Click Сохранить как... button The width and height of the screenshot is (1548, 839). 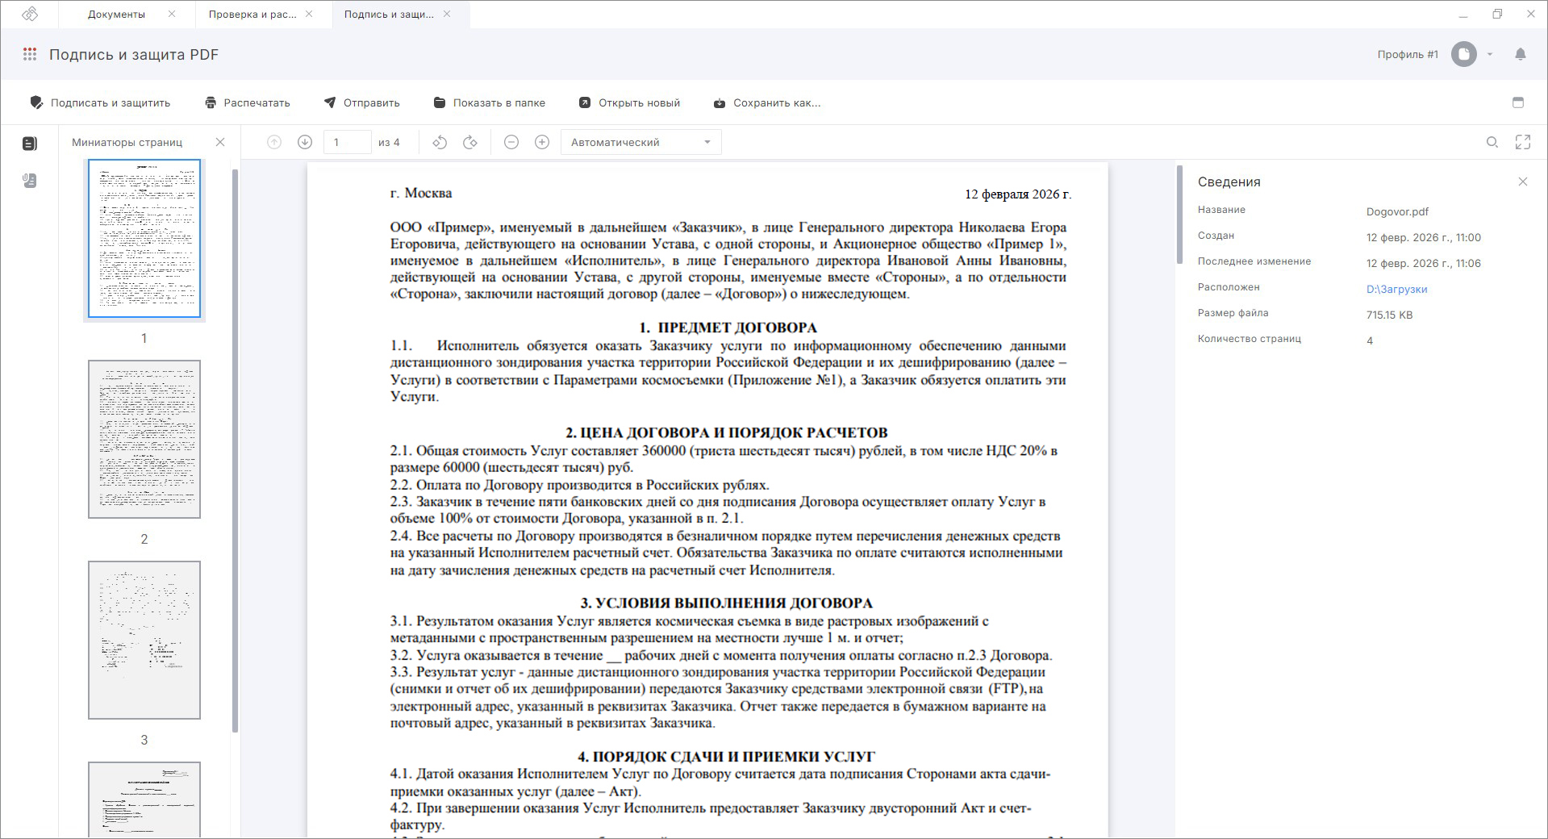point(767,102)
